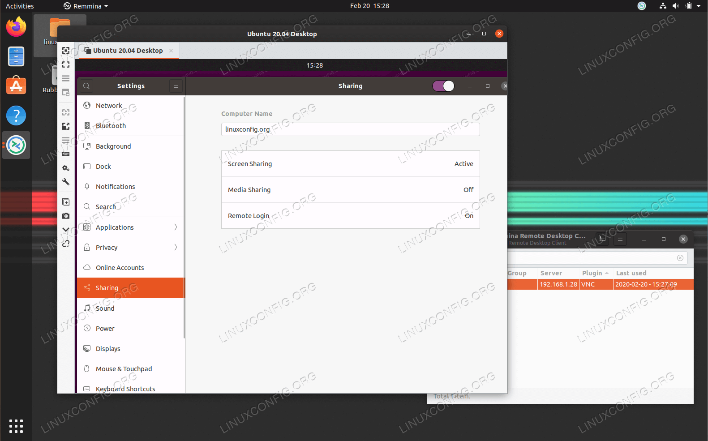
Task: Click the 2020-02-20 - 15:27:09 cell
Action: coord(653,284)
